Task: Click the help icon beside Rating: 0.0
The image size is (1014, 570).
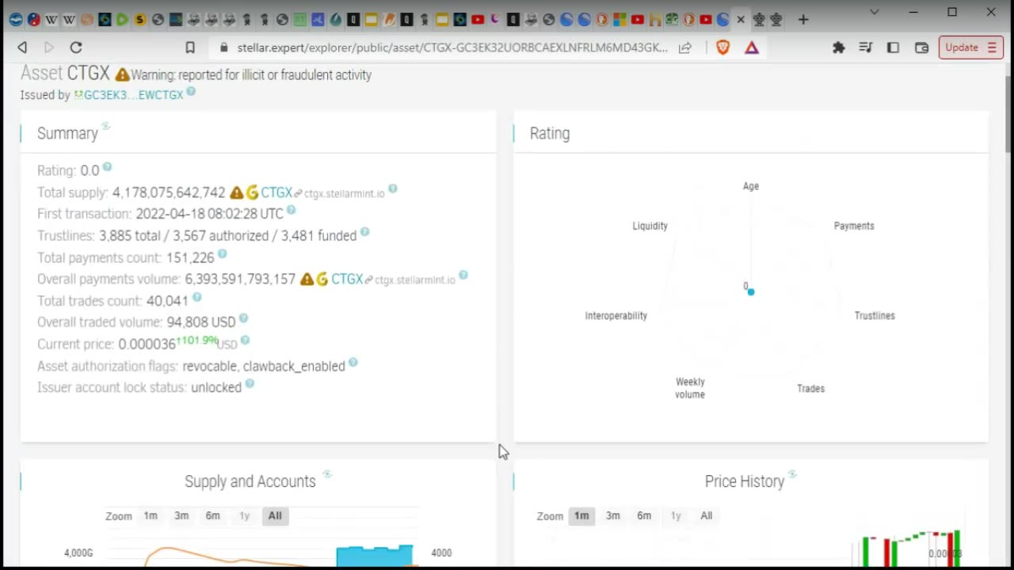Action: [x=107, y=167]
